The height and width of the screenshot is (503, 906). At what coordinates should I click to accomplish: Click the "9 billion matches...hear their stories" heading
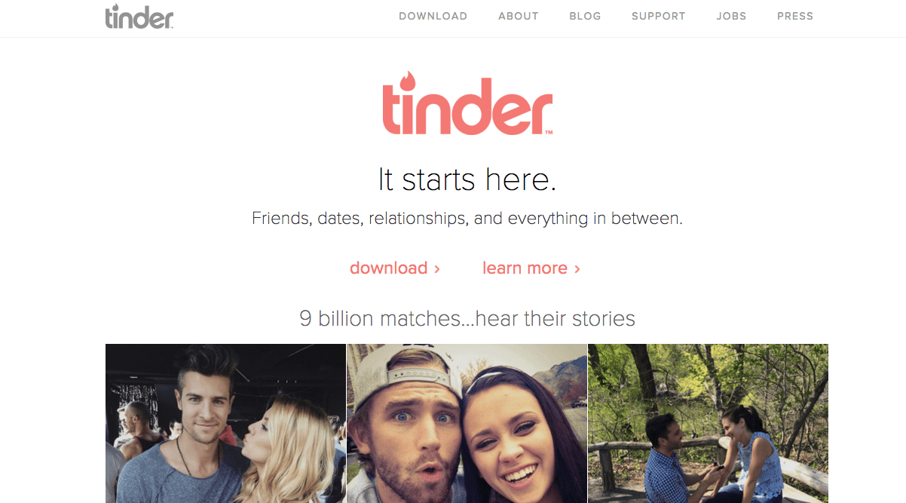[467, 318]
